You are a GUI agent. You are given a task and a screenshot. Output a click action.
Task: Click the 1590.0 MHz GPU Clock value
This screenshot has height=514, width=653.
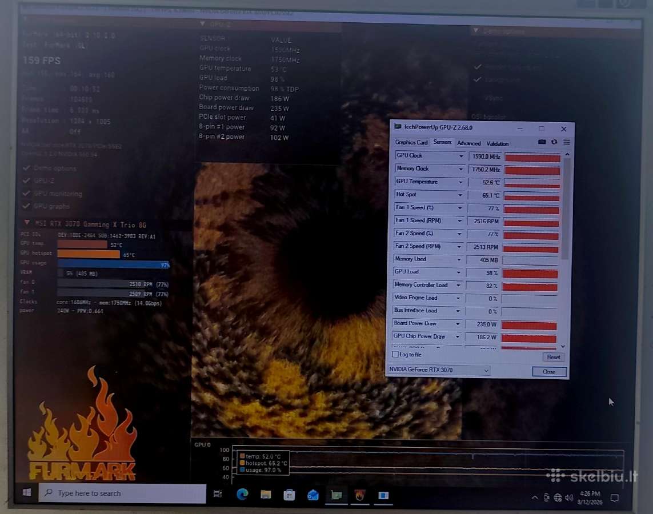(x=485, y=156)
